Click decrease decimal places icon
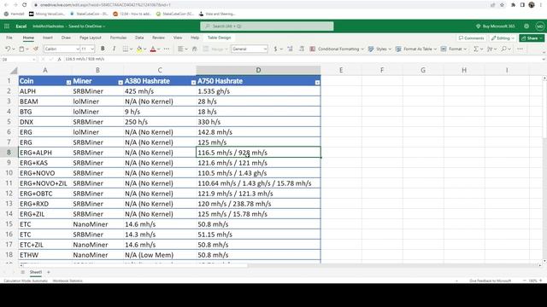The height and width of the screenshot is (307, 547). pyautogui.click(x=290, y=49)
